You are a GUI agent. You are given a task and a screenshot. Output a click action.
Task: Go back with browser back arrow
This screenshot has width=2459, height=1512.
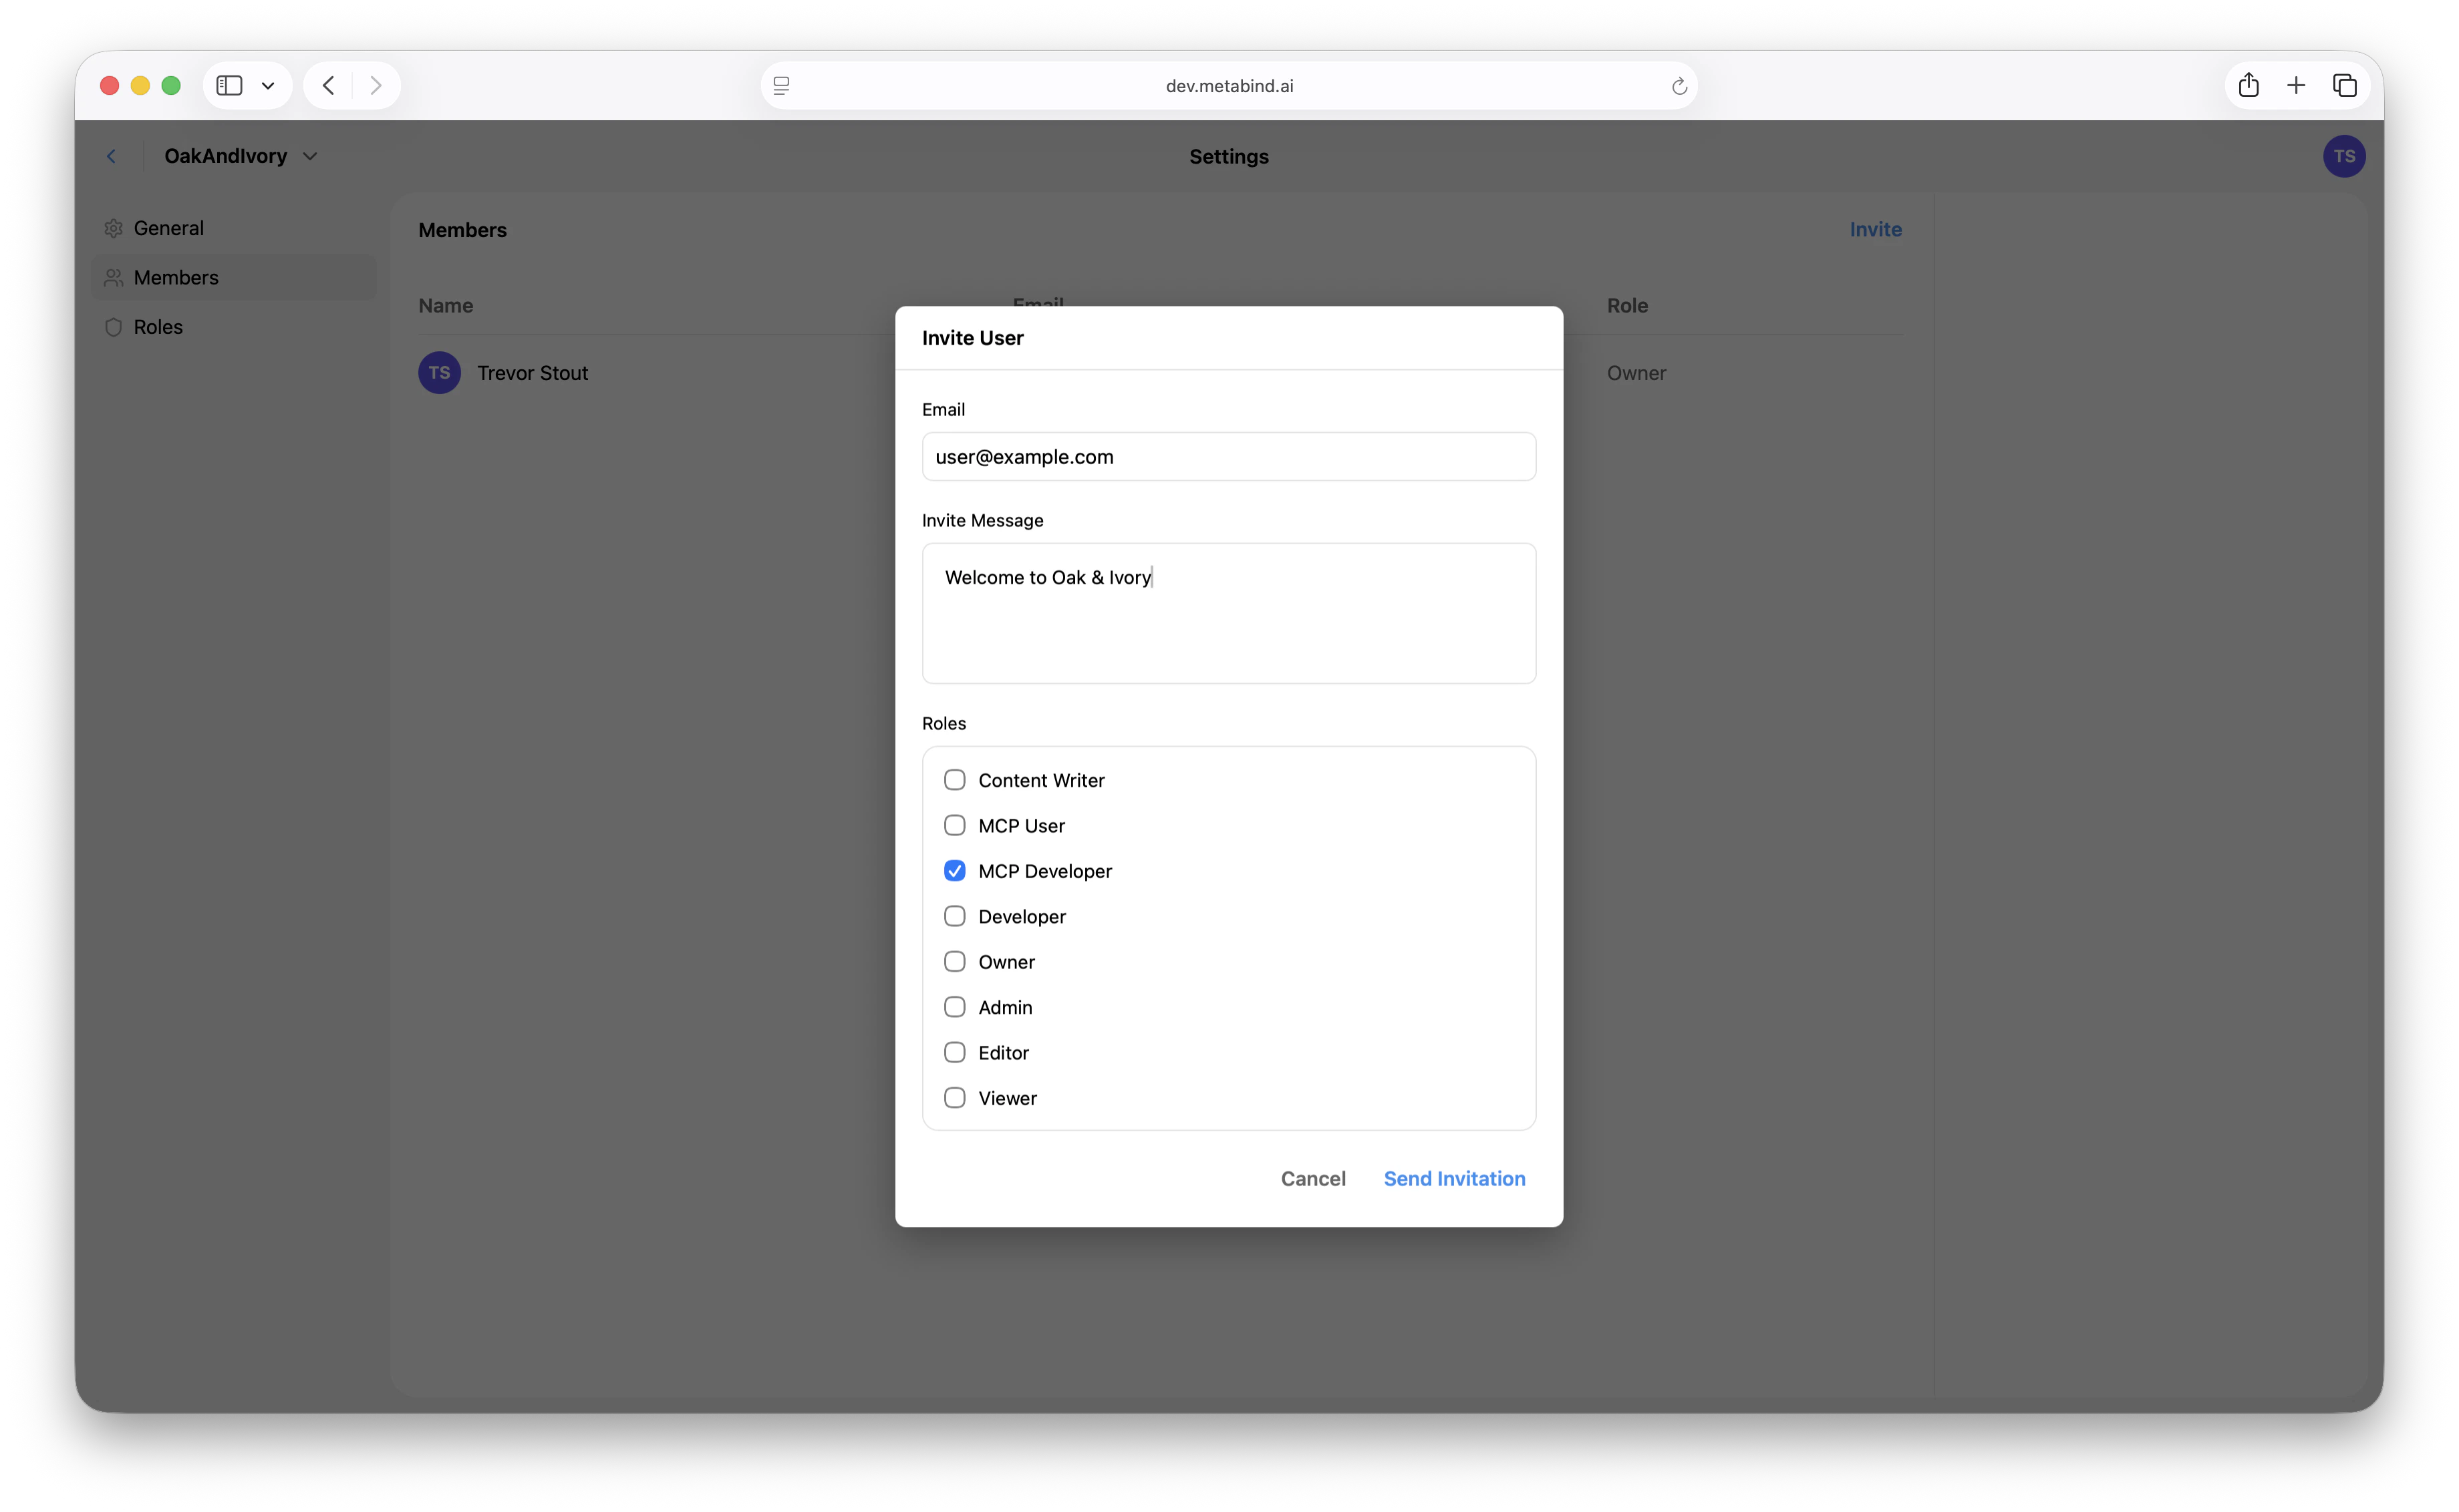328,86
